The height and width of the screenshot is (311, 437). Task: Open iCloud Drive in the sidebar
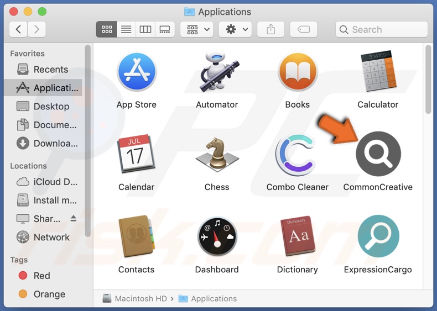43,182
